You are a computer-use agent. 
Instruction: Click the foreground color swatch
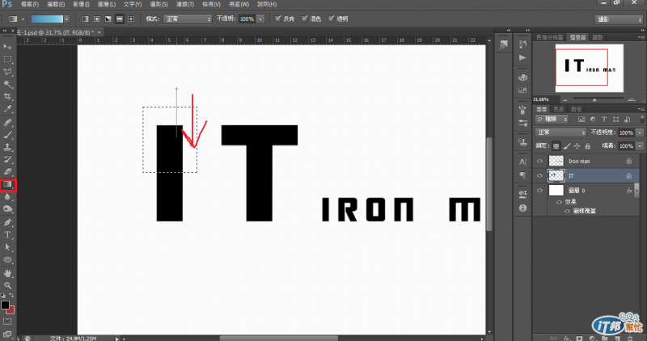[5, 305]
